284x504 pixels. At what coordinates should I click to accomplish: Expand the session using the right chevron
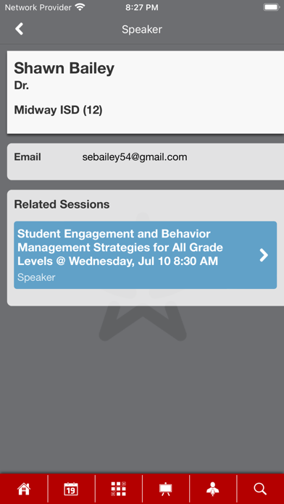click(x=264, y=255)
